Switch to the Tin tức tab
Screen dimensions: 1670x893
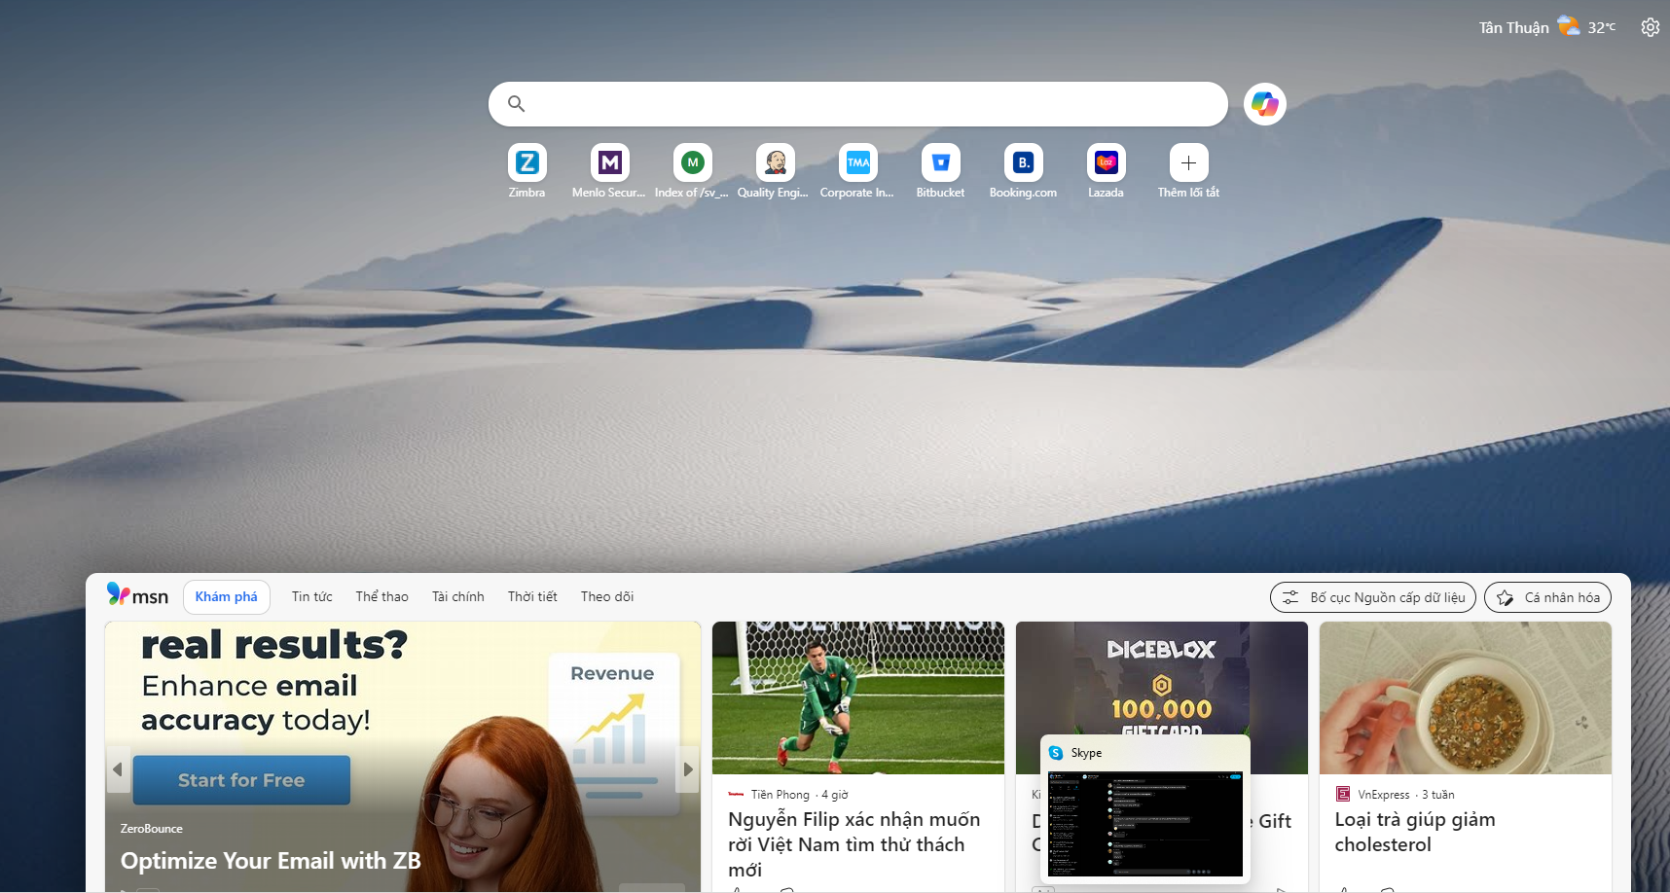(311, 596)
